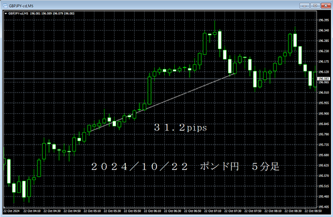Click the GBPJPY-cd,M5 window title text
Screen dimensions: 333x217
21,6
